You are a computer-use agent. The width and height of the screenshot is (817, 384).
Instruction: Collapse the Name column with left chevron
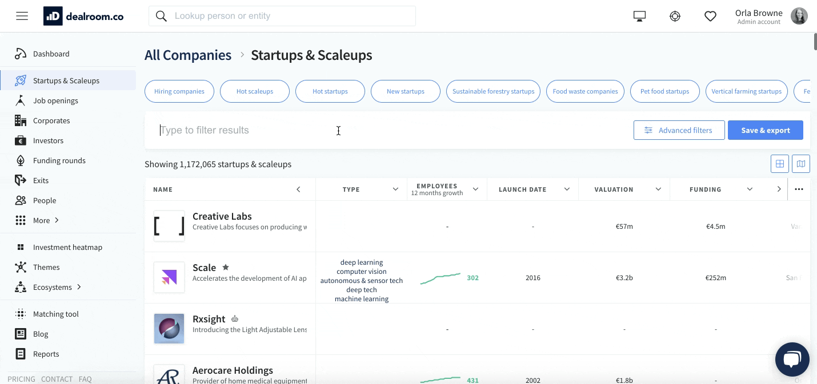(x=298, y=189)
